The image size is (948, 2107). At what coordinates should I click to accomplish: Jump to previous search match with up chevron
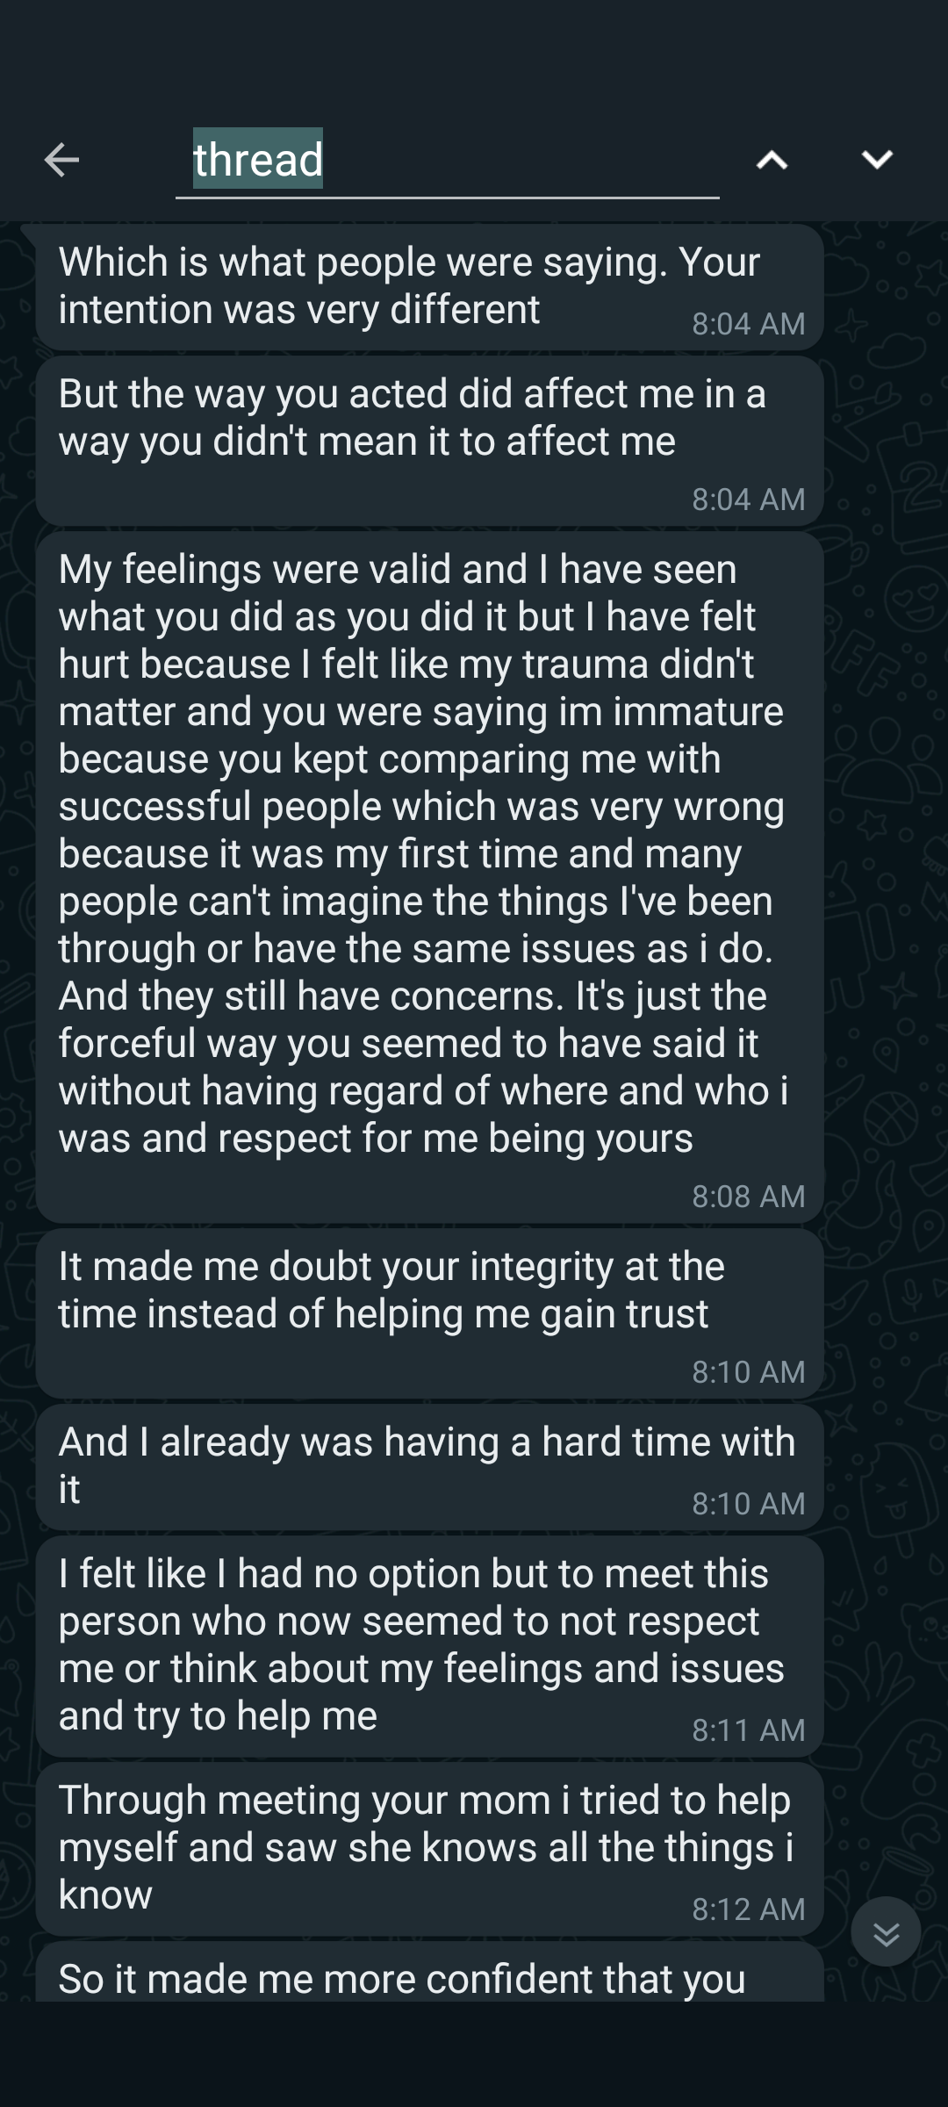pos(772,160)
